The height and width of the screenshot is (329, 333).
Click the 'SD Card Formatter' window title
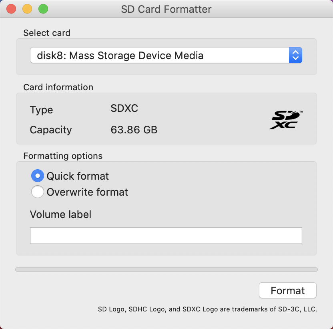click(x=166, y=9)
